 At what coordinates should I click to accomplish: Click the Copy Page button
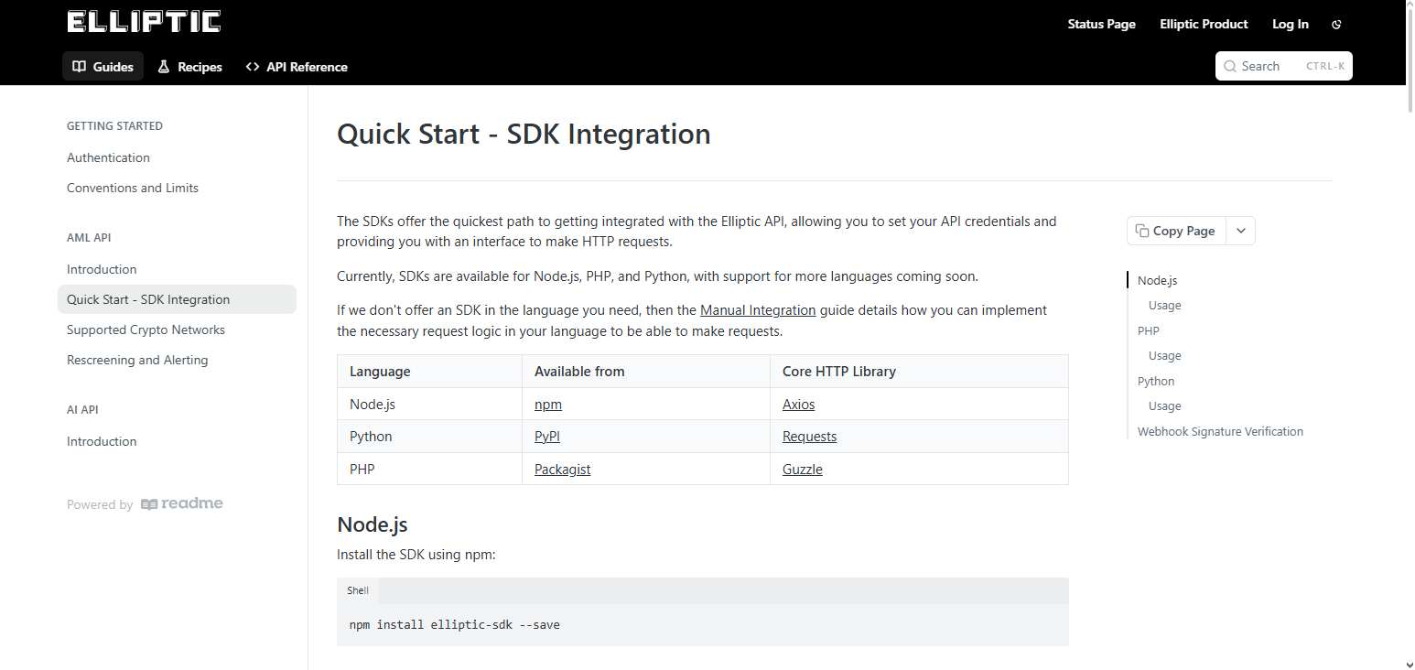1175,231
